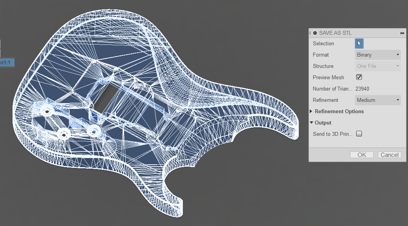The image size is (408, 226).
Task: Select the nt1:1 component label
Action: coord(5,62)
